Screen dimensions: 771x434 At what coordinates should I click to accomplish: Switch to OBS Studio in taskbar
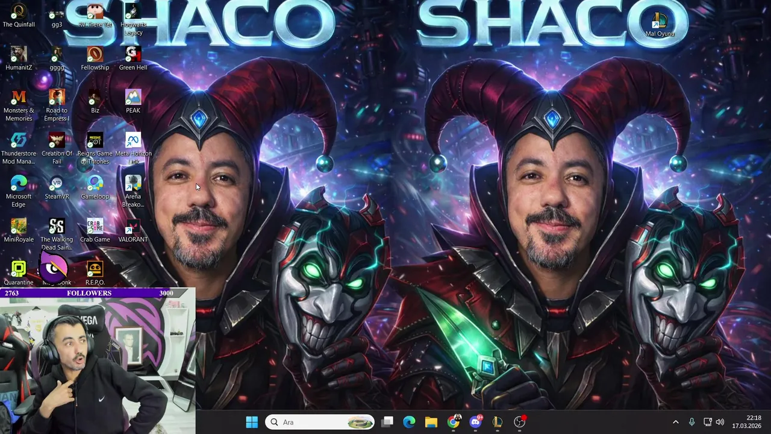click(x=519, y=422)
